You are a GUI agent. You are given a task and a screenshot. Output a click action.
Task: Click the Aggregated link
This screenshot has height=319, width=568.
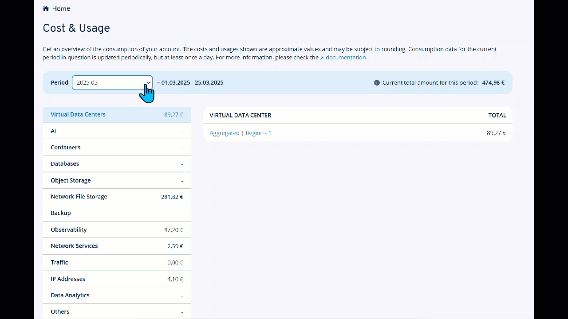pyautogui.click(x=224, y=132)
